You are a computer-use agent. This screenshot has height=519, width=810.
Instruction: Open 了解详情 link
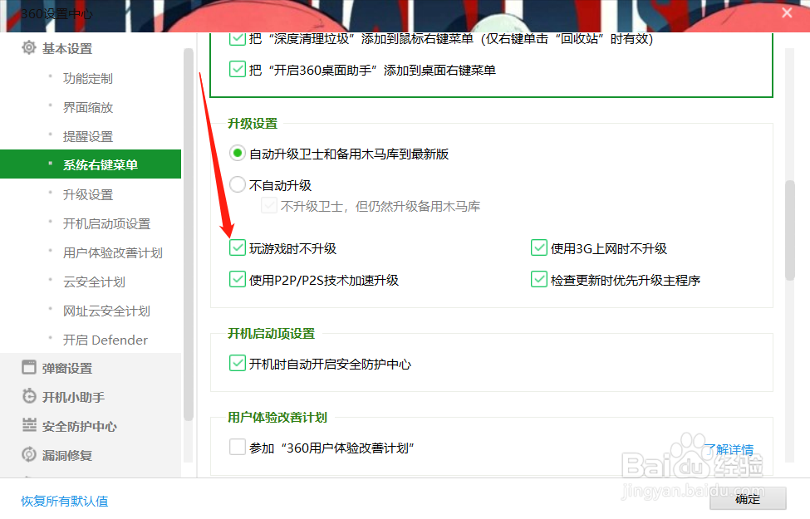[729, 449]
